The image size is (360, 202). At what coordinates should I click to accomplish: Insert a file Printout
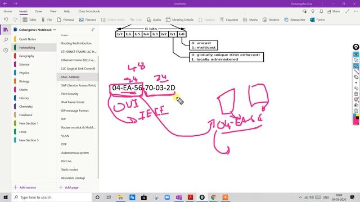(66, 20)
